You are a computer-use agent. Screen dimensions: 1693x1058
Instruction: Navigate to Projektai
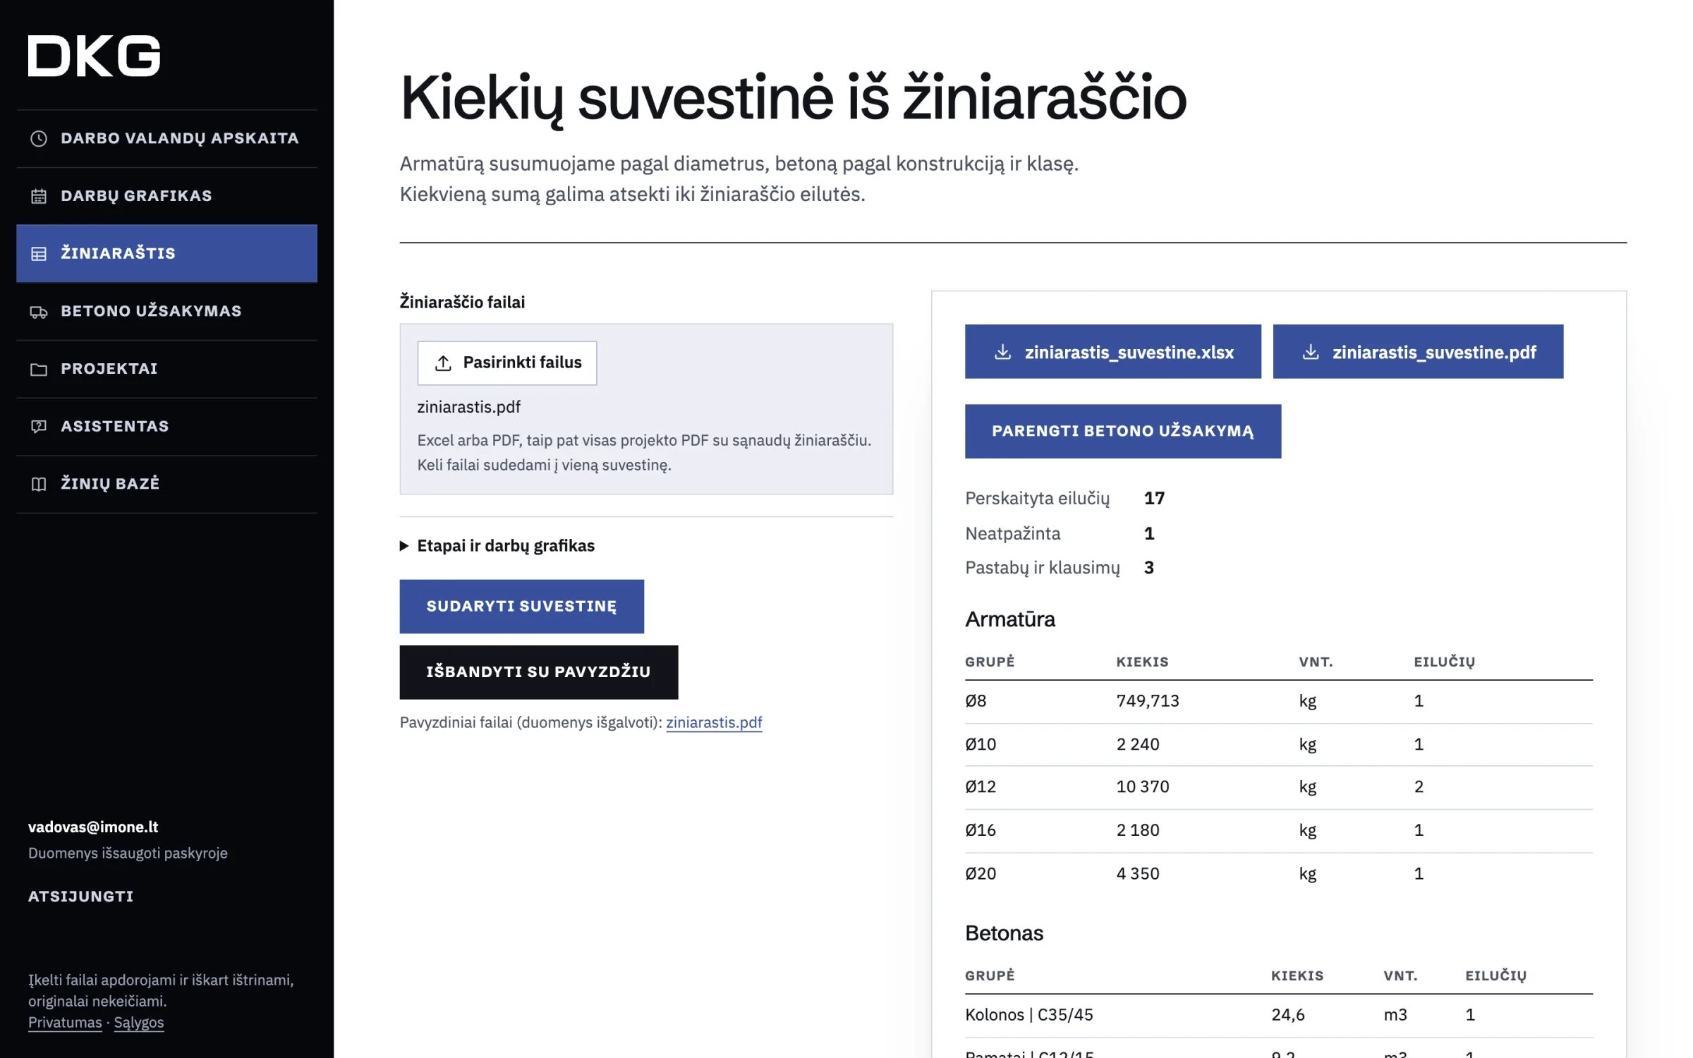pos(166,370)
